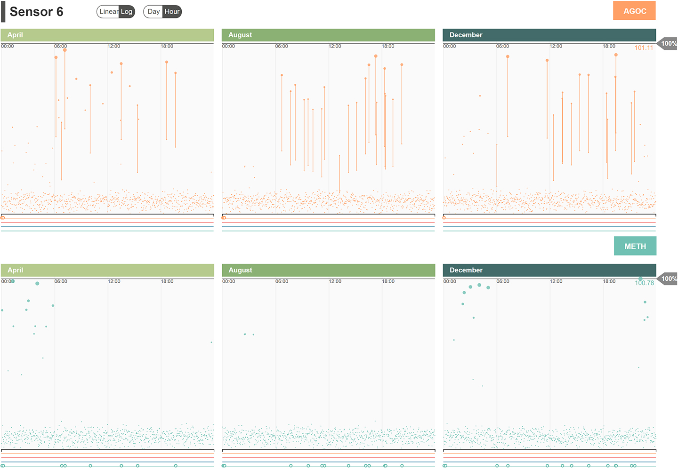The width and height of the screenshot is (678, 470).
Task: Click the orange AGOC chemical button
Action: point(634,11)
